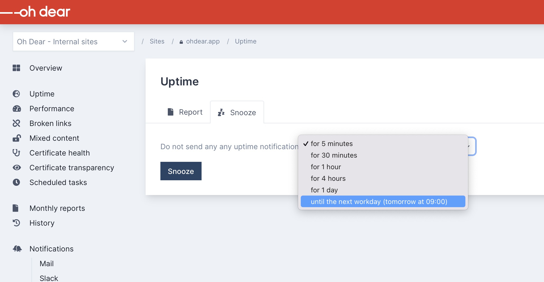Click the Broken links icon
The height and width of the screenshot is (282, 544).
coord(16,123)
